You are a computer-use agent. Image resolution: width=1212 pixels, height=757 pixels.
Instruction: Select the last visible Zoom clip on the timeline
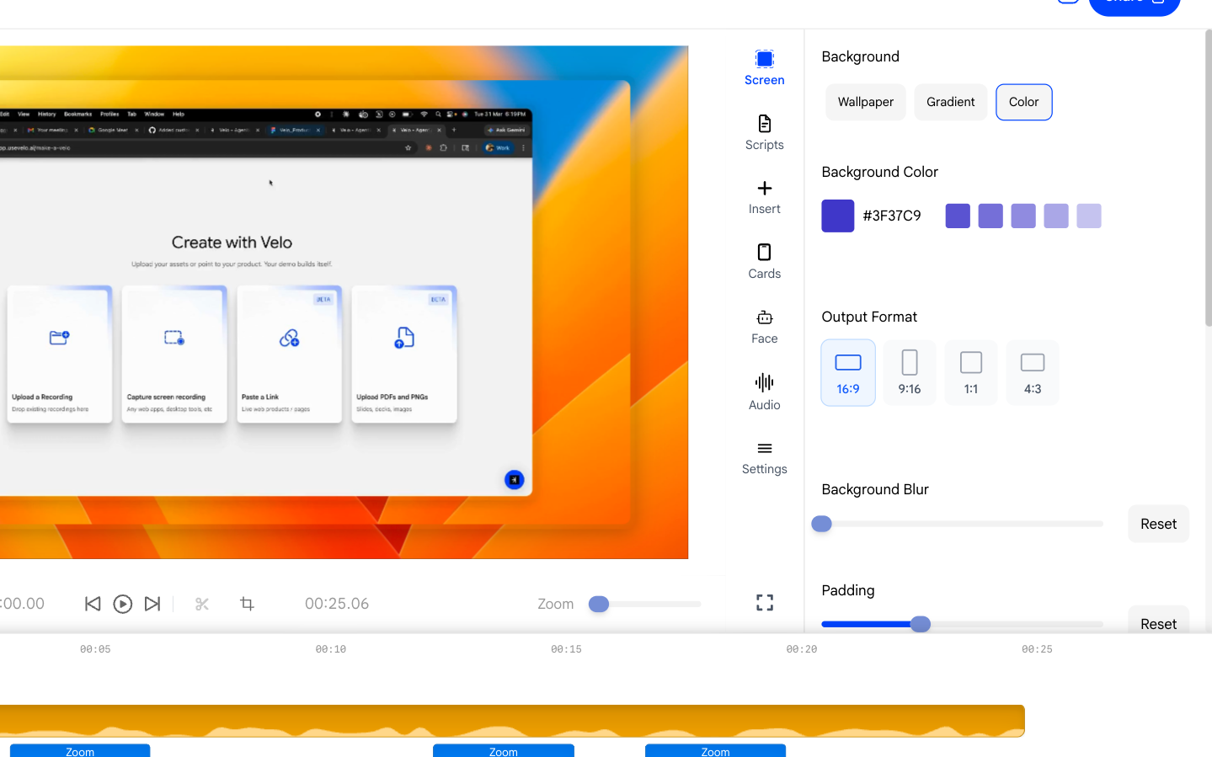tap(715, 750)
